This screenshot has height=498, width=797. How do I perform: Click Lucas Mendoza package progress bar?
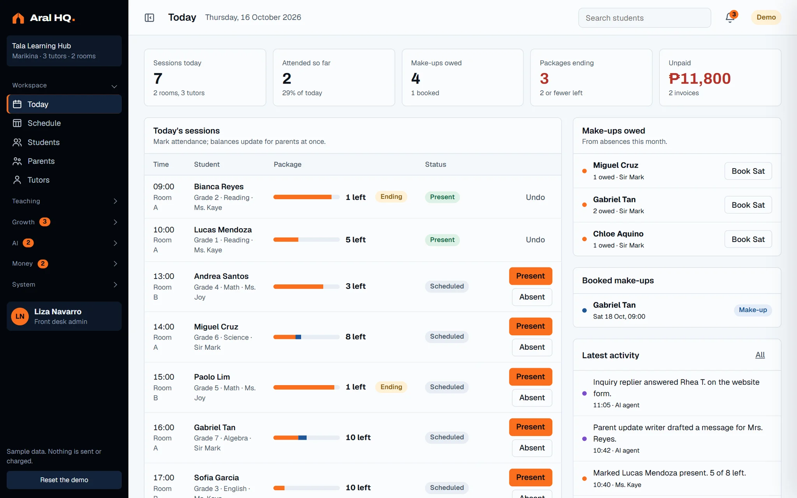[x=306, y=240]
